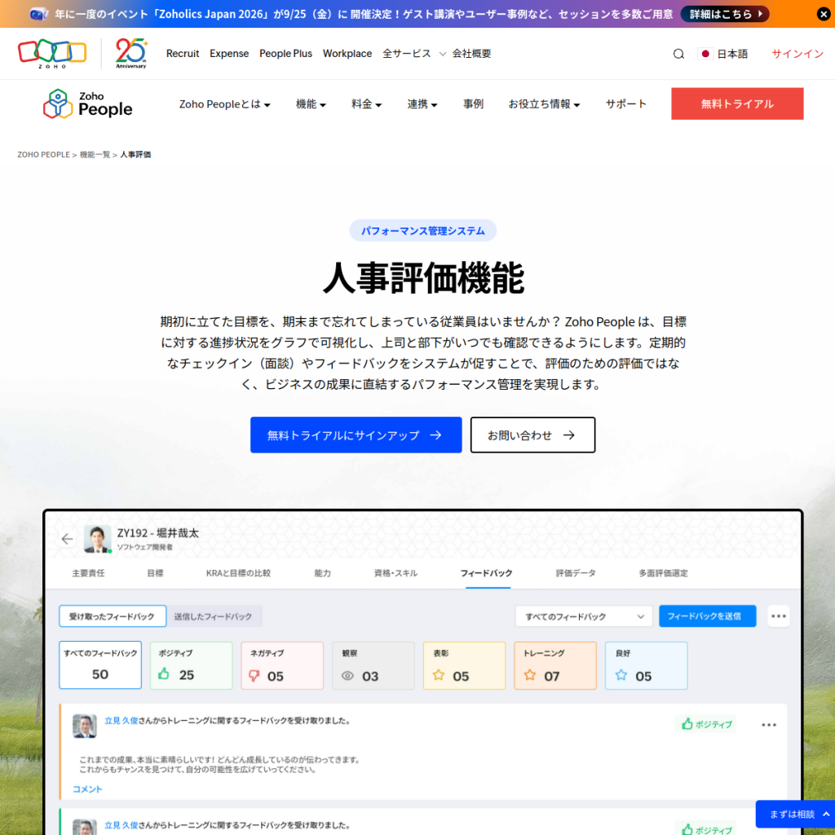835x835 pixels.
Task: Click the employee avatar of 堀井哉太
Action: pyautogui.click(x=98, y=539)
